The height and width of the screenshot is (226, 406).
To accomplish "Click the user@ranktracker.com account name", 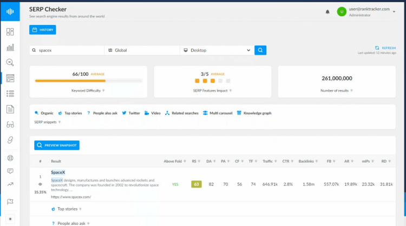I will point(369,9).
